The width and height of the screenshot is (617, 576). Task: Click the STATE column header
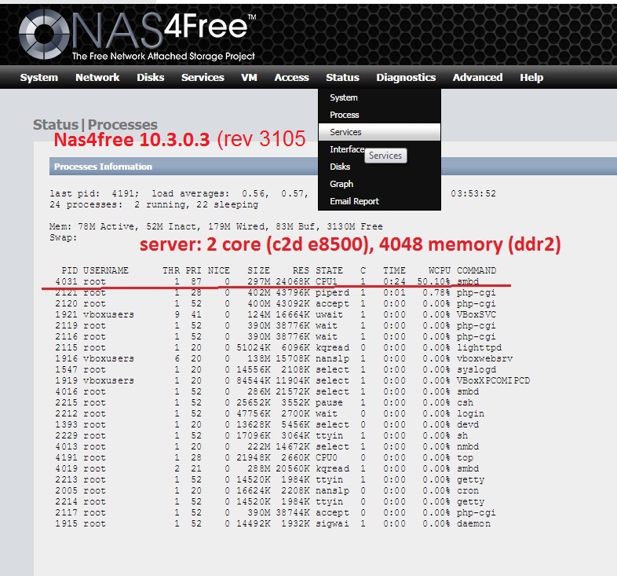(x=329, y=270)
